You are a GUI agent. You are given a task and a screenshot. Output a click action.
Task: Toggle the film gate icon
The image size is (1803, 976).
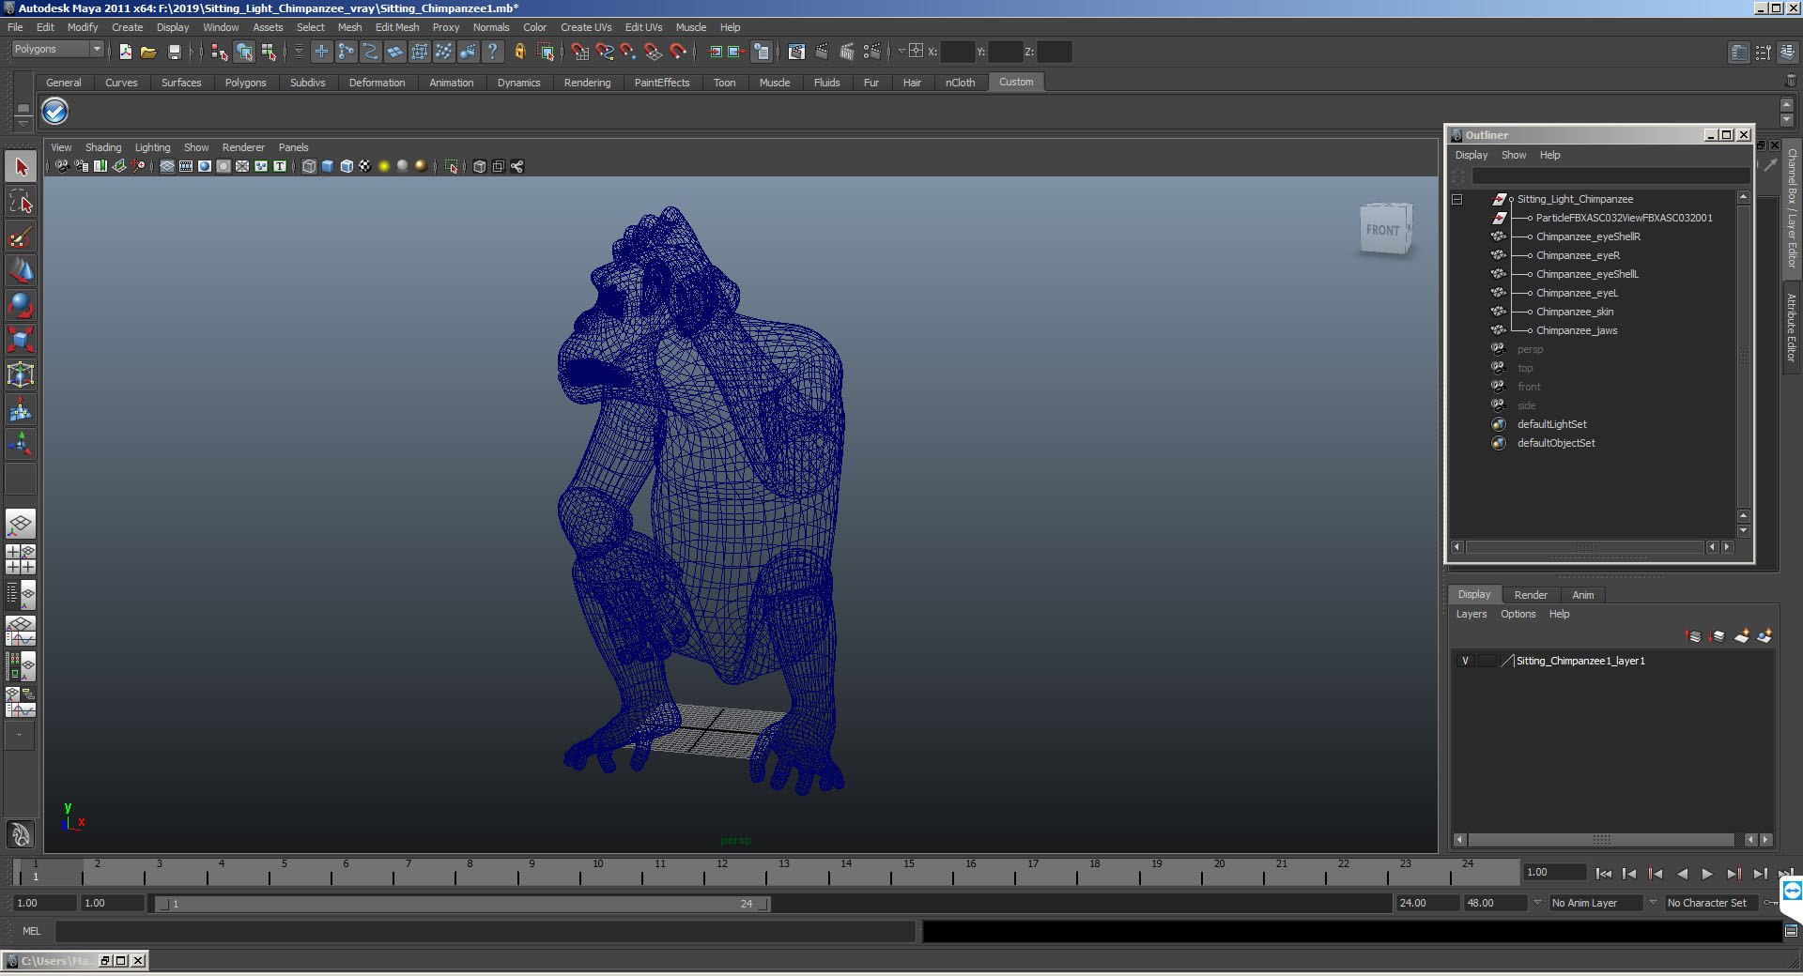tap(186, 166)
